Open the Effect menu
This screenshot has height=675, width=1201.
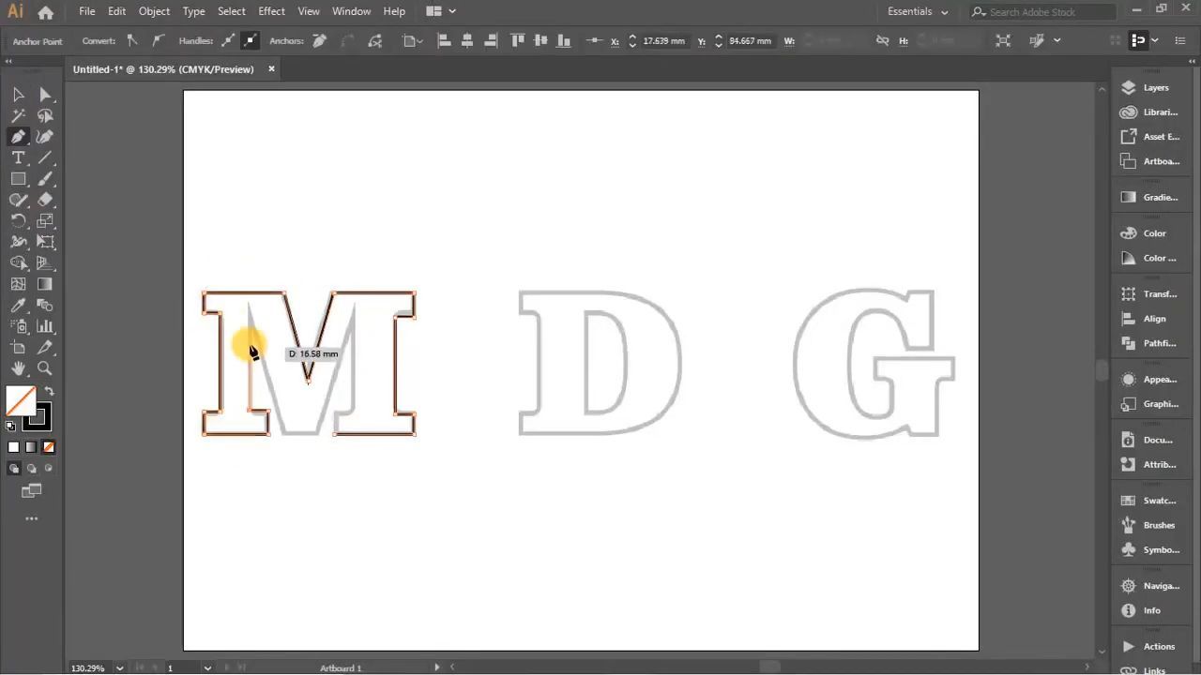pos(271,11)
